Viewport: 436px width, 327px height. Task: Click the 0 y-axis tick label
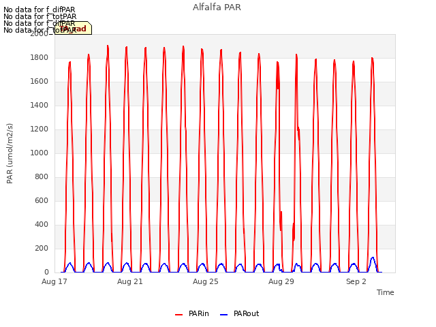[46, 272]
